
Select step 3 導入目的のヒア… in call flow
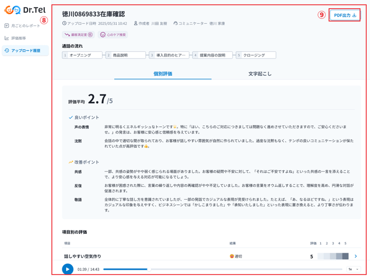pyautogui.click(x=169, y=55)
